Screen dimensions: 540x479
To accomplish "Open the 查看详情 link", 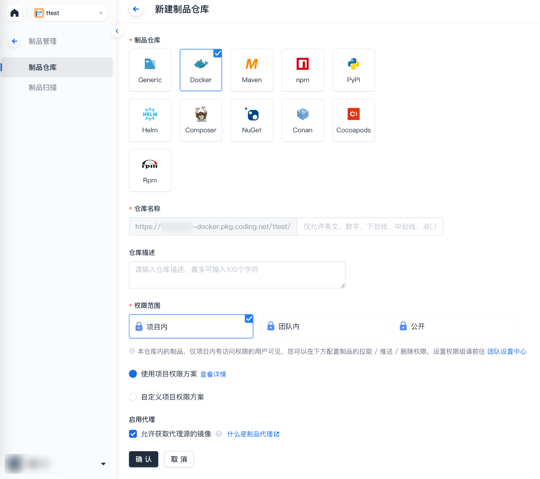I will click(x=213, y=374).
